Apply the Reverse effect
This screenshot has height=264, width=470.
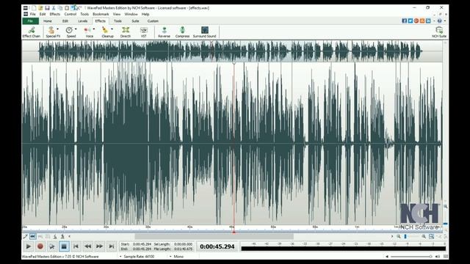coord(164,32)
